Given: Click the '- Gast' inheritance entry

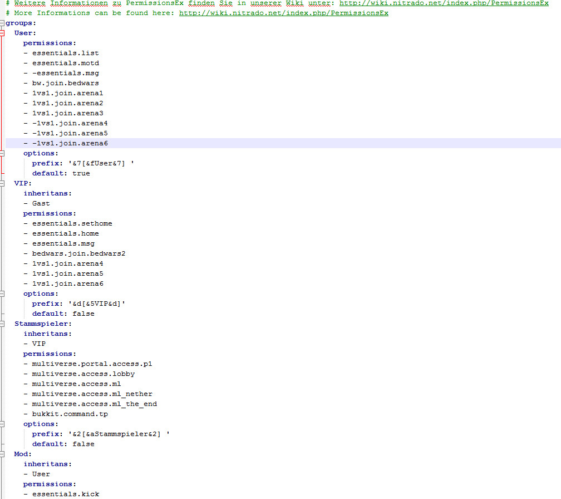Looking at the screenshot, I should click(37, 203).
